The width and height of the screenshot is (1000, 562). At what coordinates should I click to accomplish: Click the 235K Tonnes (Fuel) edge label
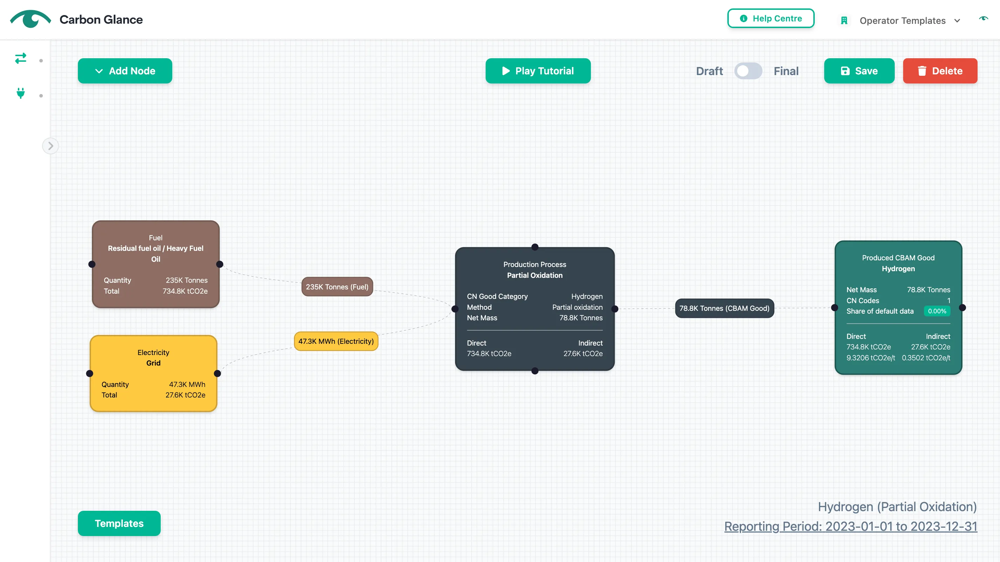coord(337,287)
